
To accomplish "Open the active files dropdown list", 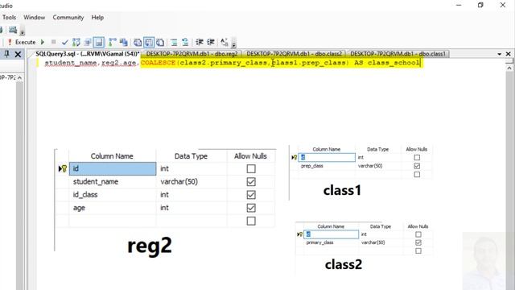I will [x=500, y=54].
